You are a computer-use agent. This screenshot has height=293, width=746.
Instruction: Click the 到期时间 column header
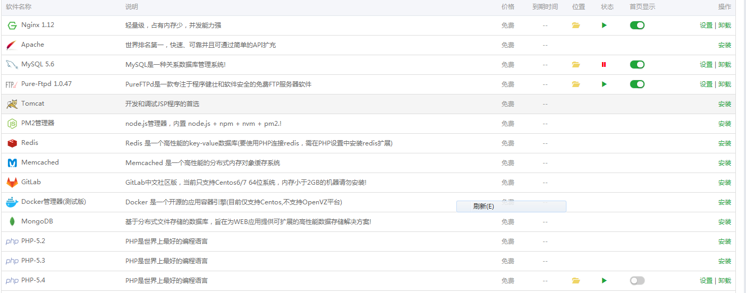545,7
